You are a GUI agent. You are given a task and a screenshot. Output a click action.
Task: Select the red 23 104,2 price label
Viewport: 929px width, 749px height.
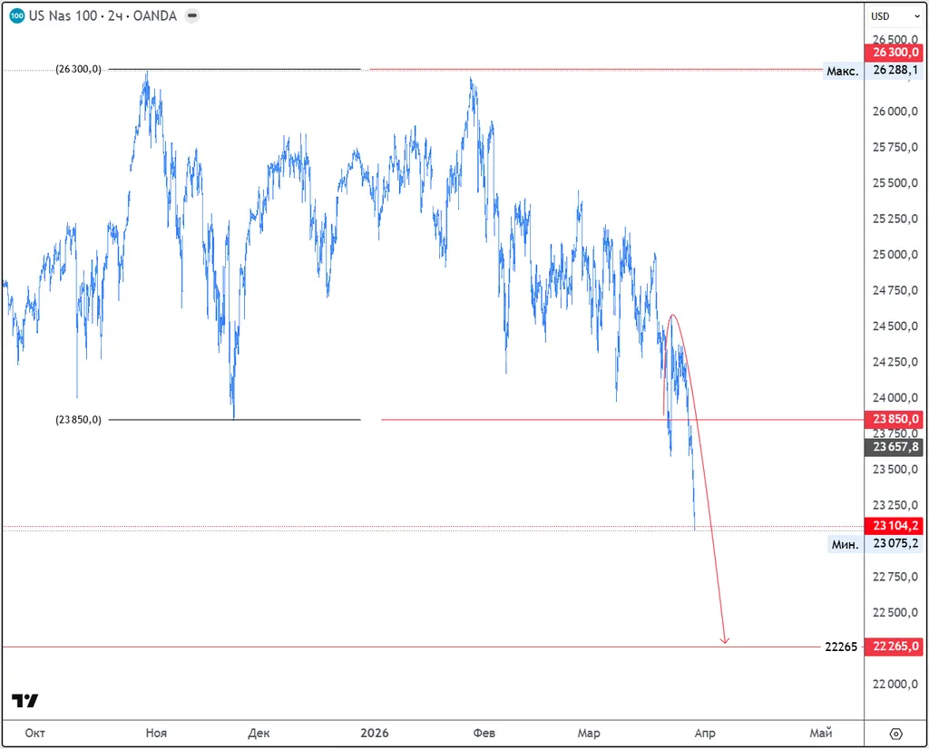tap(895, 526)
